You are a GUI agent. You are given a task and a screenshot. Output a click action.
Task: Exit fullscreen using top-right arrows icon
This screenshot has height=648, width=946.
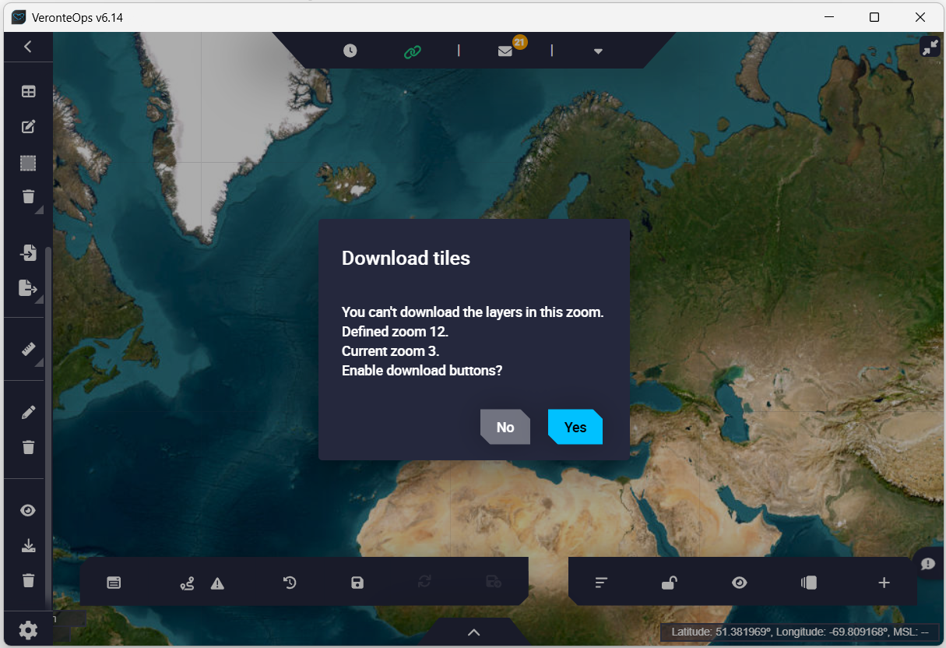(x=930, y=48)
